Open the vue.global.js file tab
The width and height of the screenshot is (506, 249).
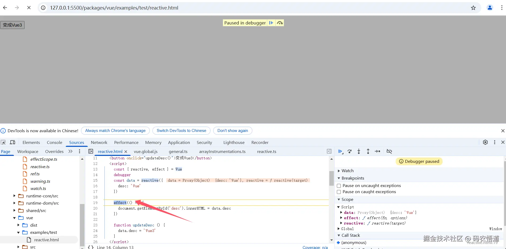[146, 151]
